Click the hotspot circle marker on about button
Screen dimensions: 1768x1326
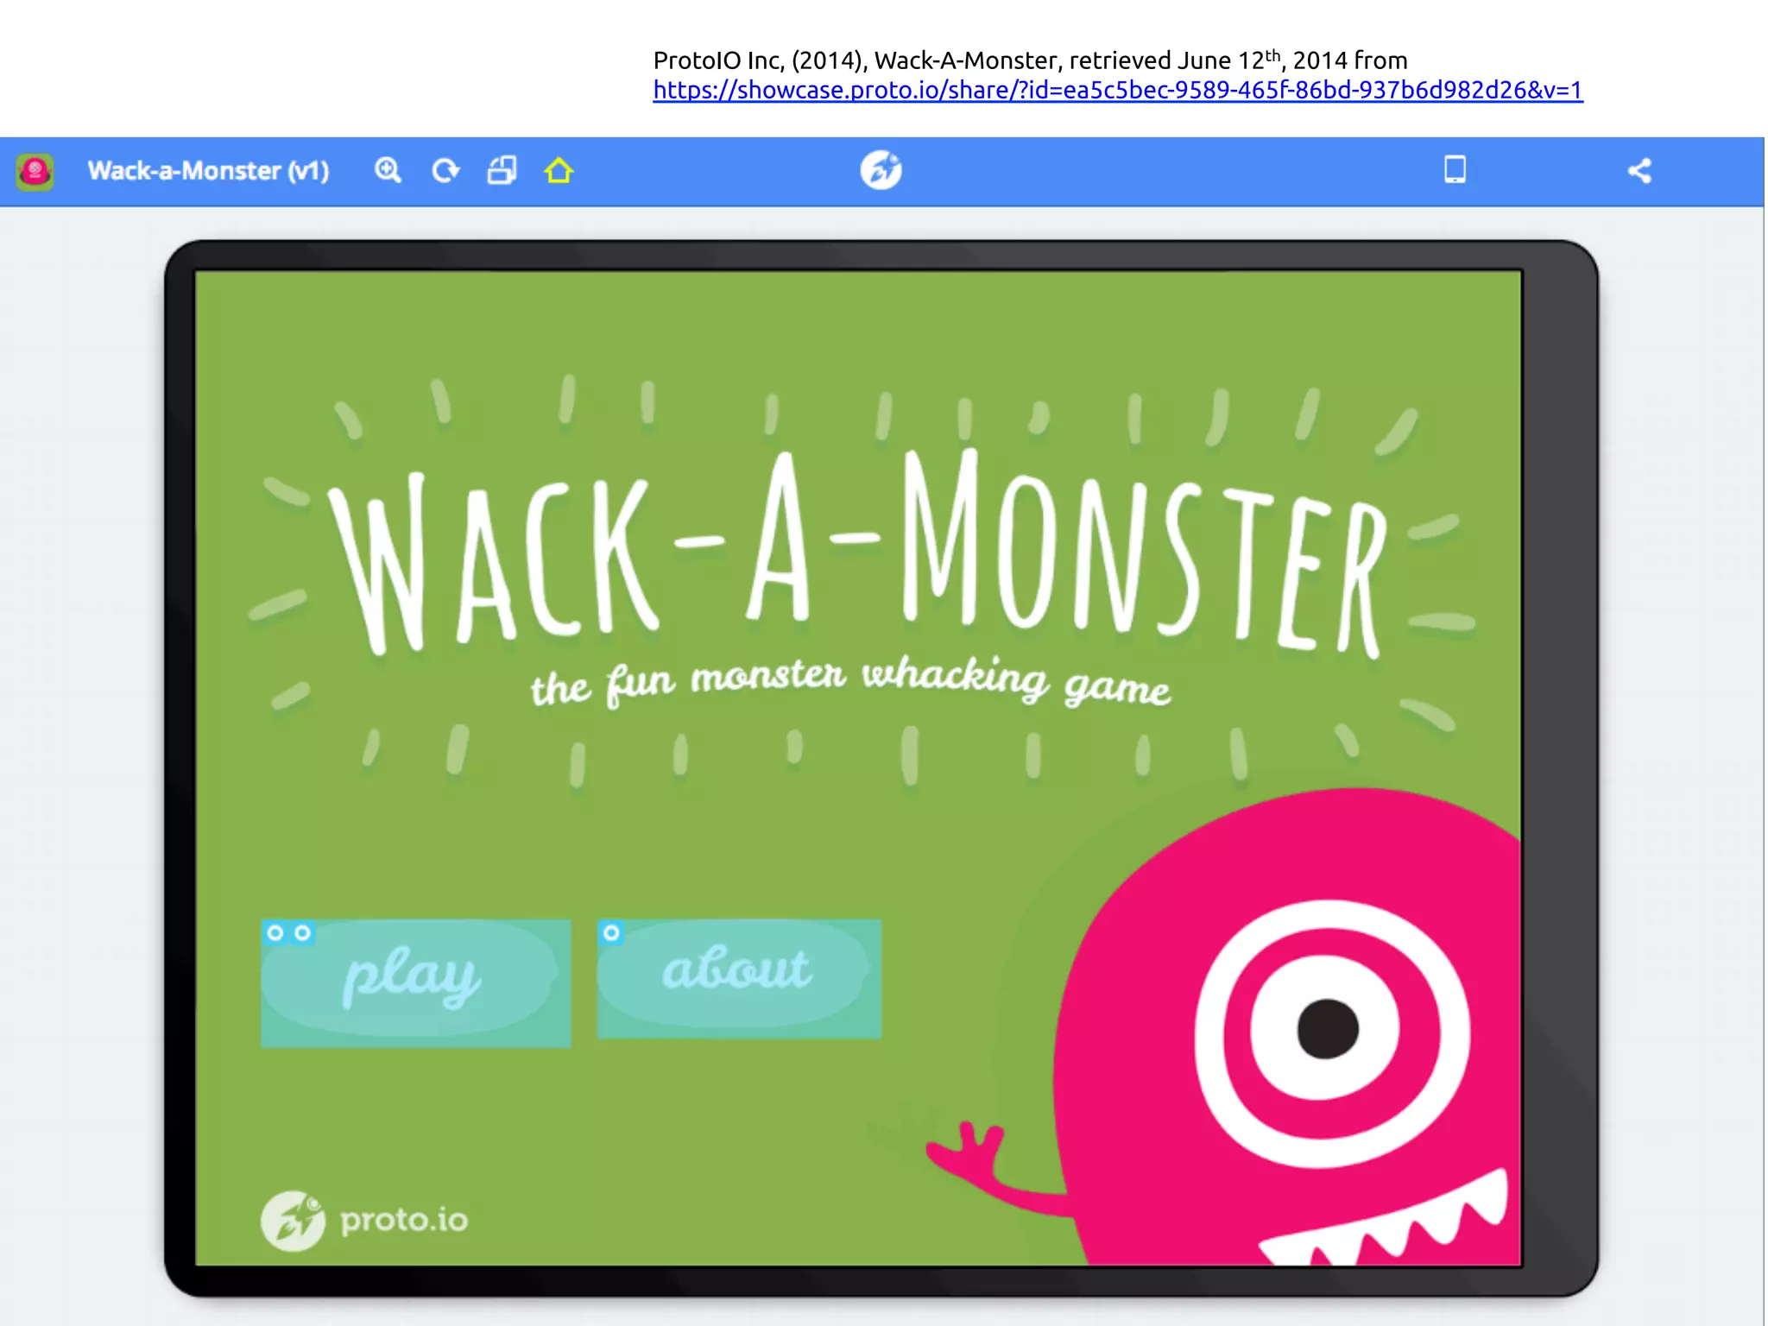[611, 932]
